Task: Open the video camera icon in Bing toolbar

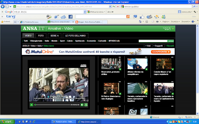Action: pos(149,17)
